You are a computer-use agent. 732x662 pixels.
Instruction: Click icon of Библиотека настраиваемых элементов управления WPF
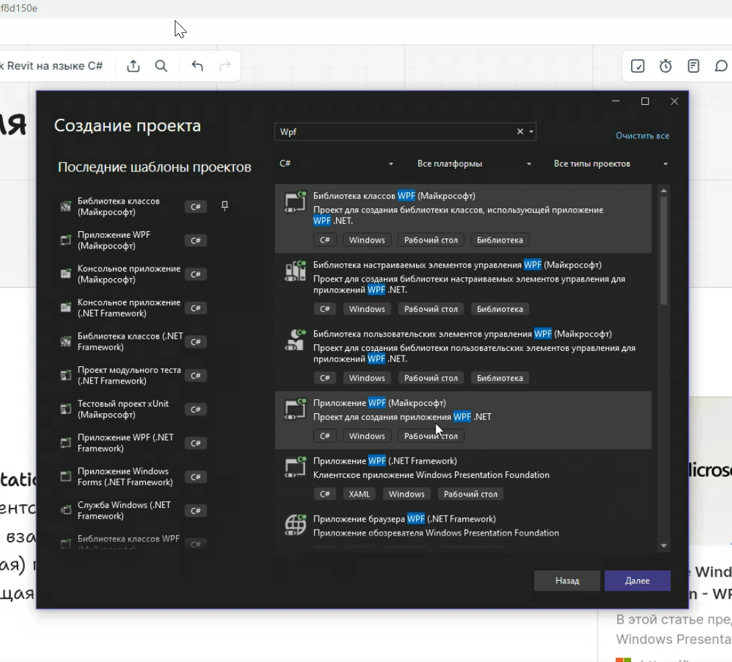tap(295, 271)
